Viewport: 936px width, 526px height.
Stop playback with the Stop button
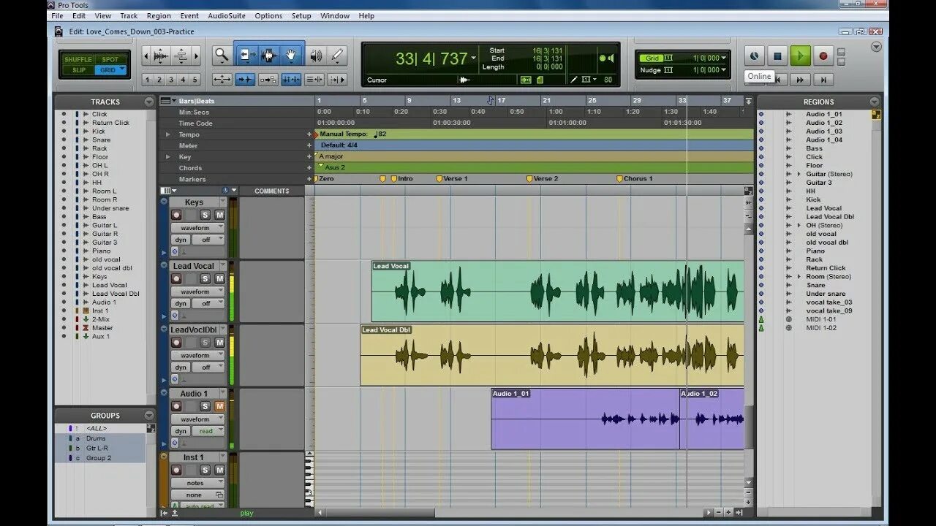click(777, 56)
